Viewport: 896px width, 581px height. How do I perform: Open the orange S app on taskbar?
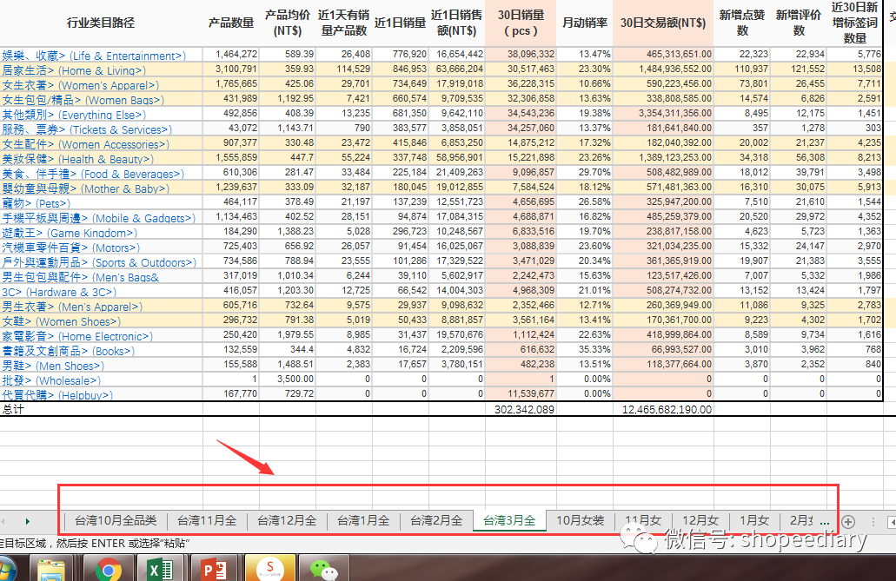click(269, 568)
